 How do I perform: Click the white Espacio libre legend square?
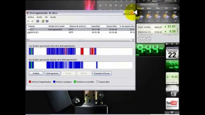[98, 82]
